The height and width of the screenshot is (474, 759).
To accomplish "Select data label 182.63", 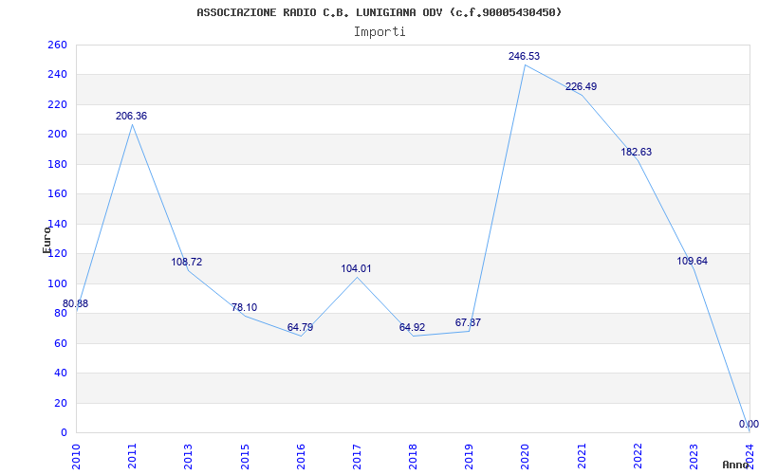I will tap(637, 153).
